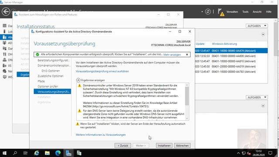Open the taskbar search icon

click(15, 153)
